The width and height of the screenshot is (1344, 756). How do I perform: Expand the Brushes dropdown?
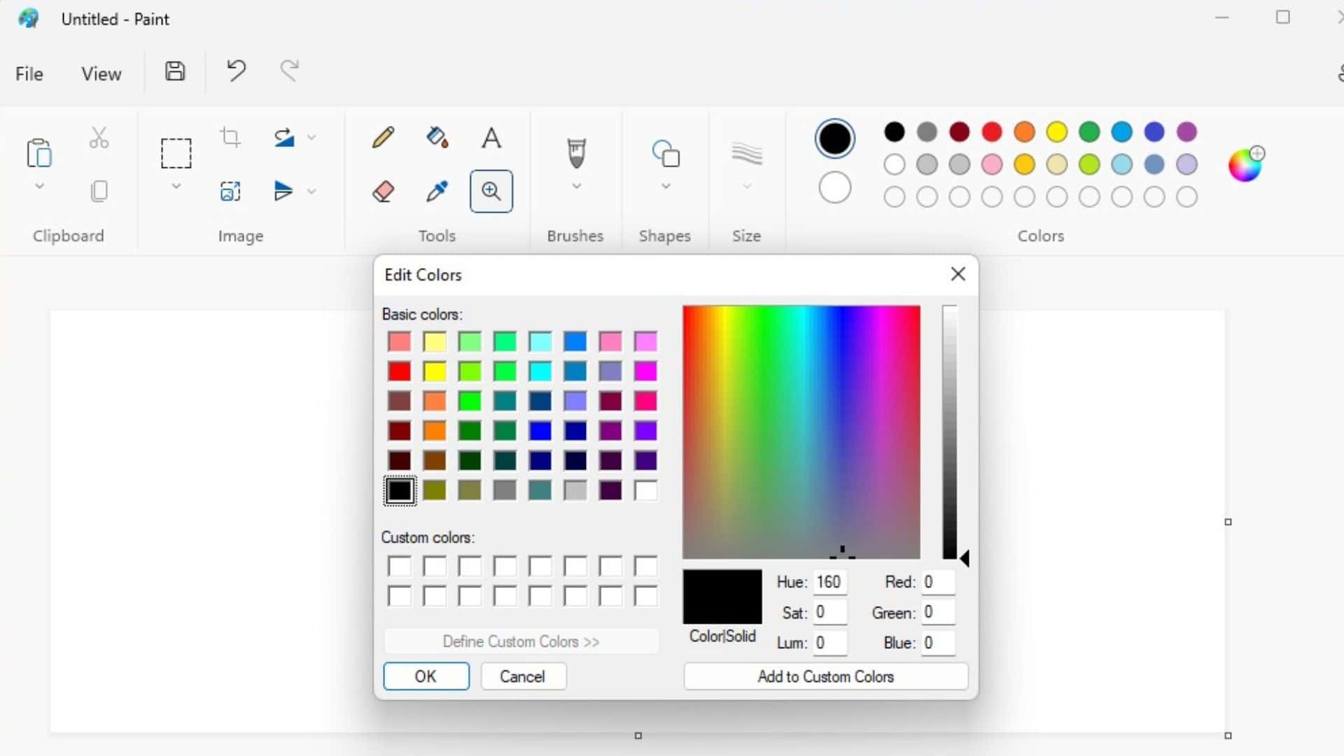coord(575,186)
